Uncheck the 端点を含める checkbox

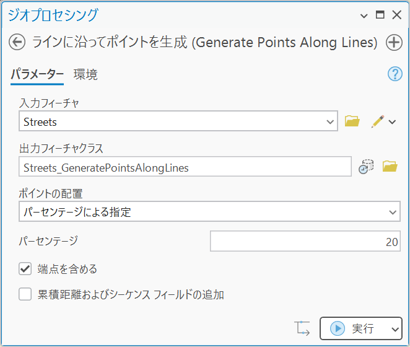(25, 269)
